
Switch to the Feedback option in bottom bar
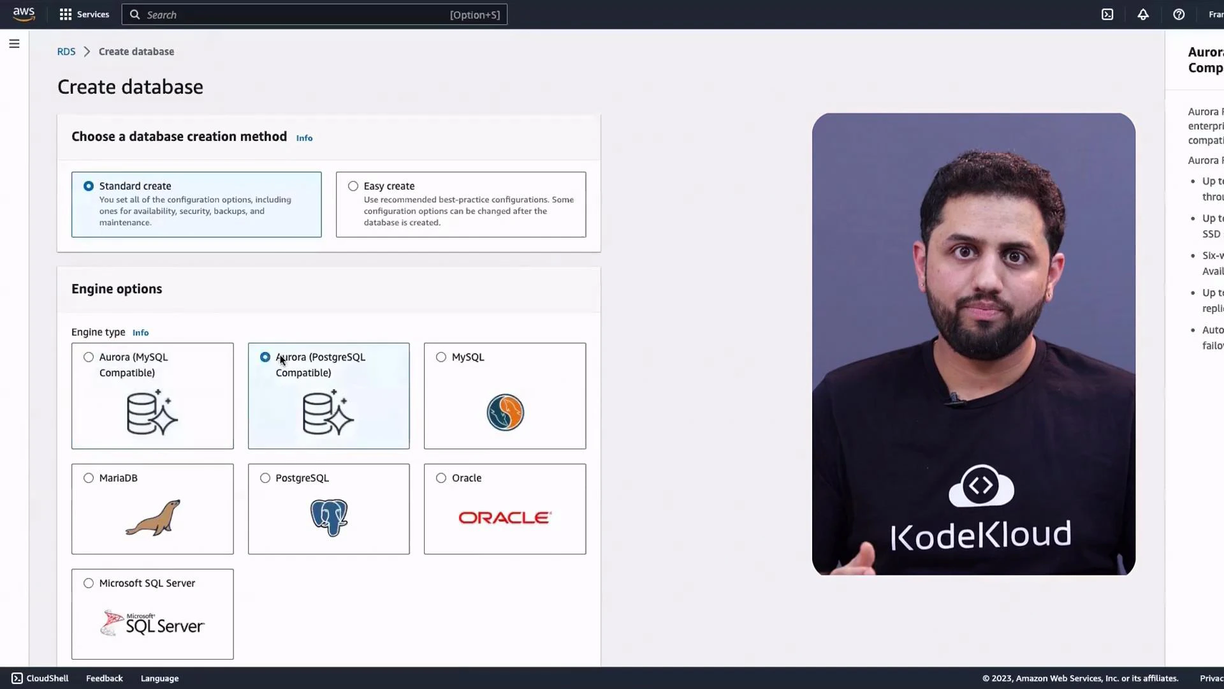click(x=104, y=678)
